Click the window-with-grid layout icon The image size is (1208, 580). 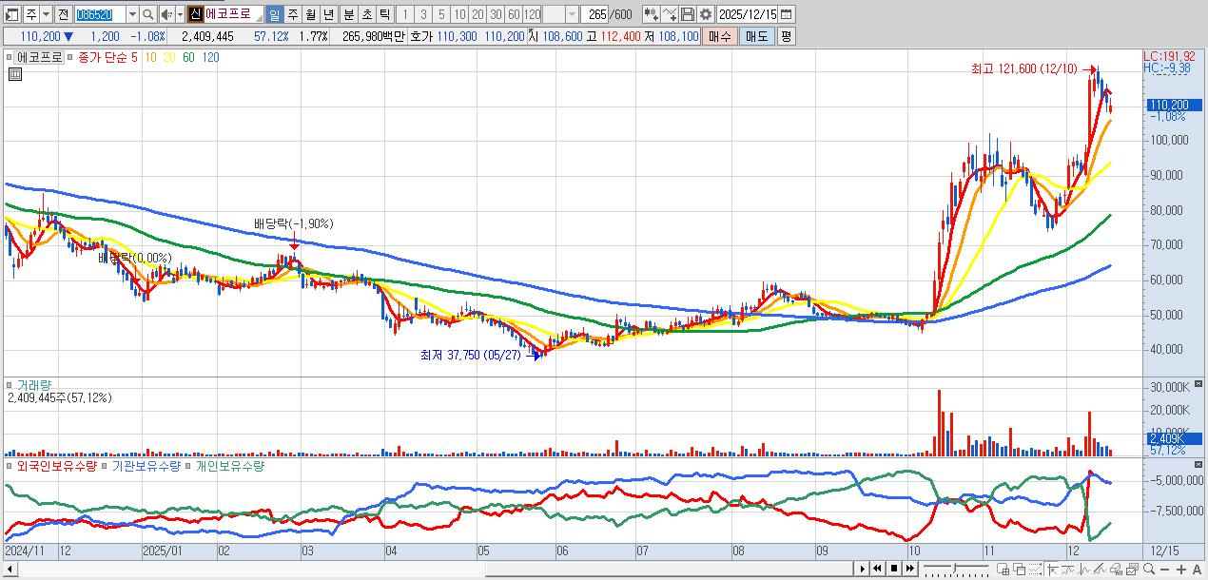click(x=1003, y=569)
